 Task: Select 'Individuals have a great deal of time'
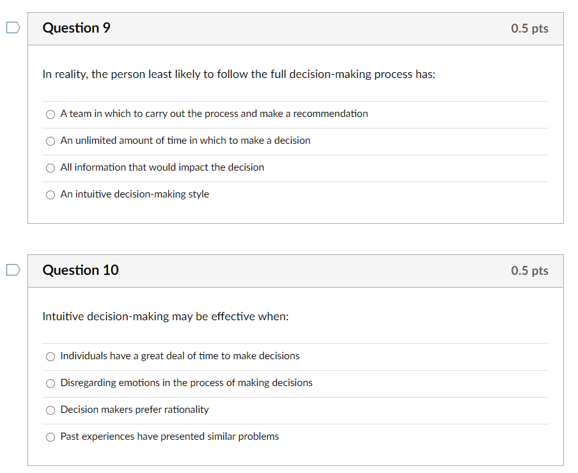coord(50,356)
